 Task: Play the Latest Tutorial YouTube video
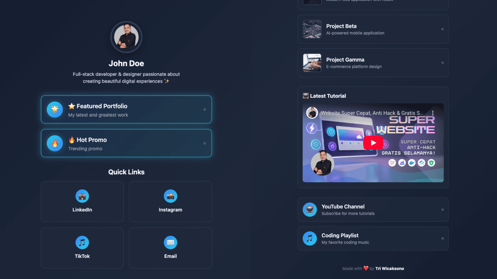point(373,143)
